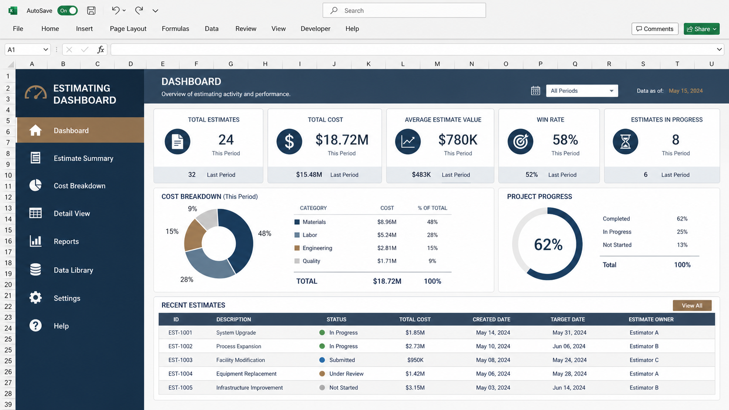Click the Submitted blue status dot
729x410 pixels.
point(322,360)
